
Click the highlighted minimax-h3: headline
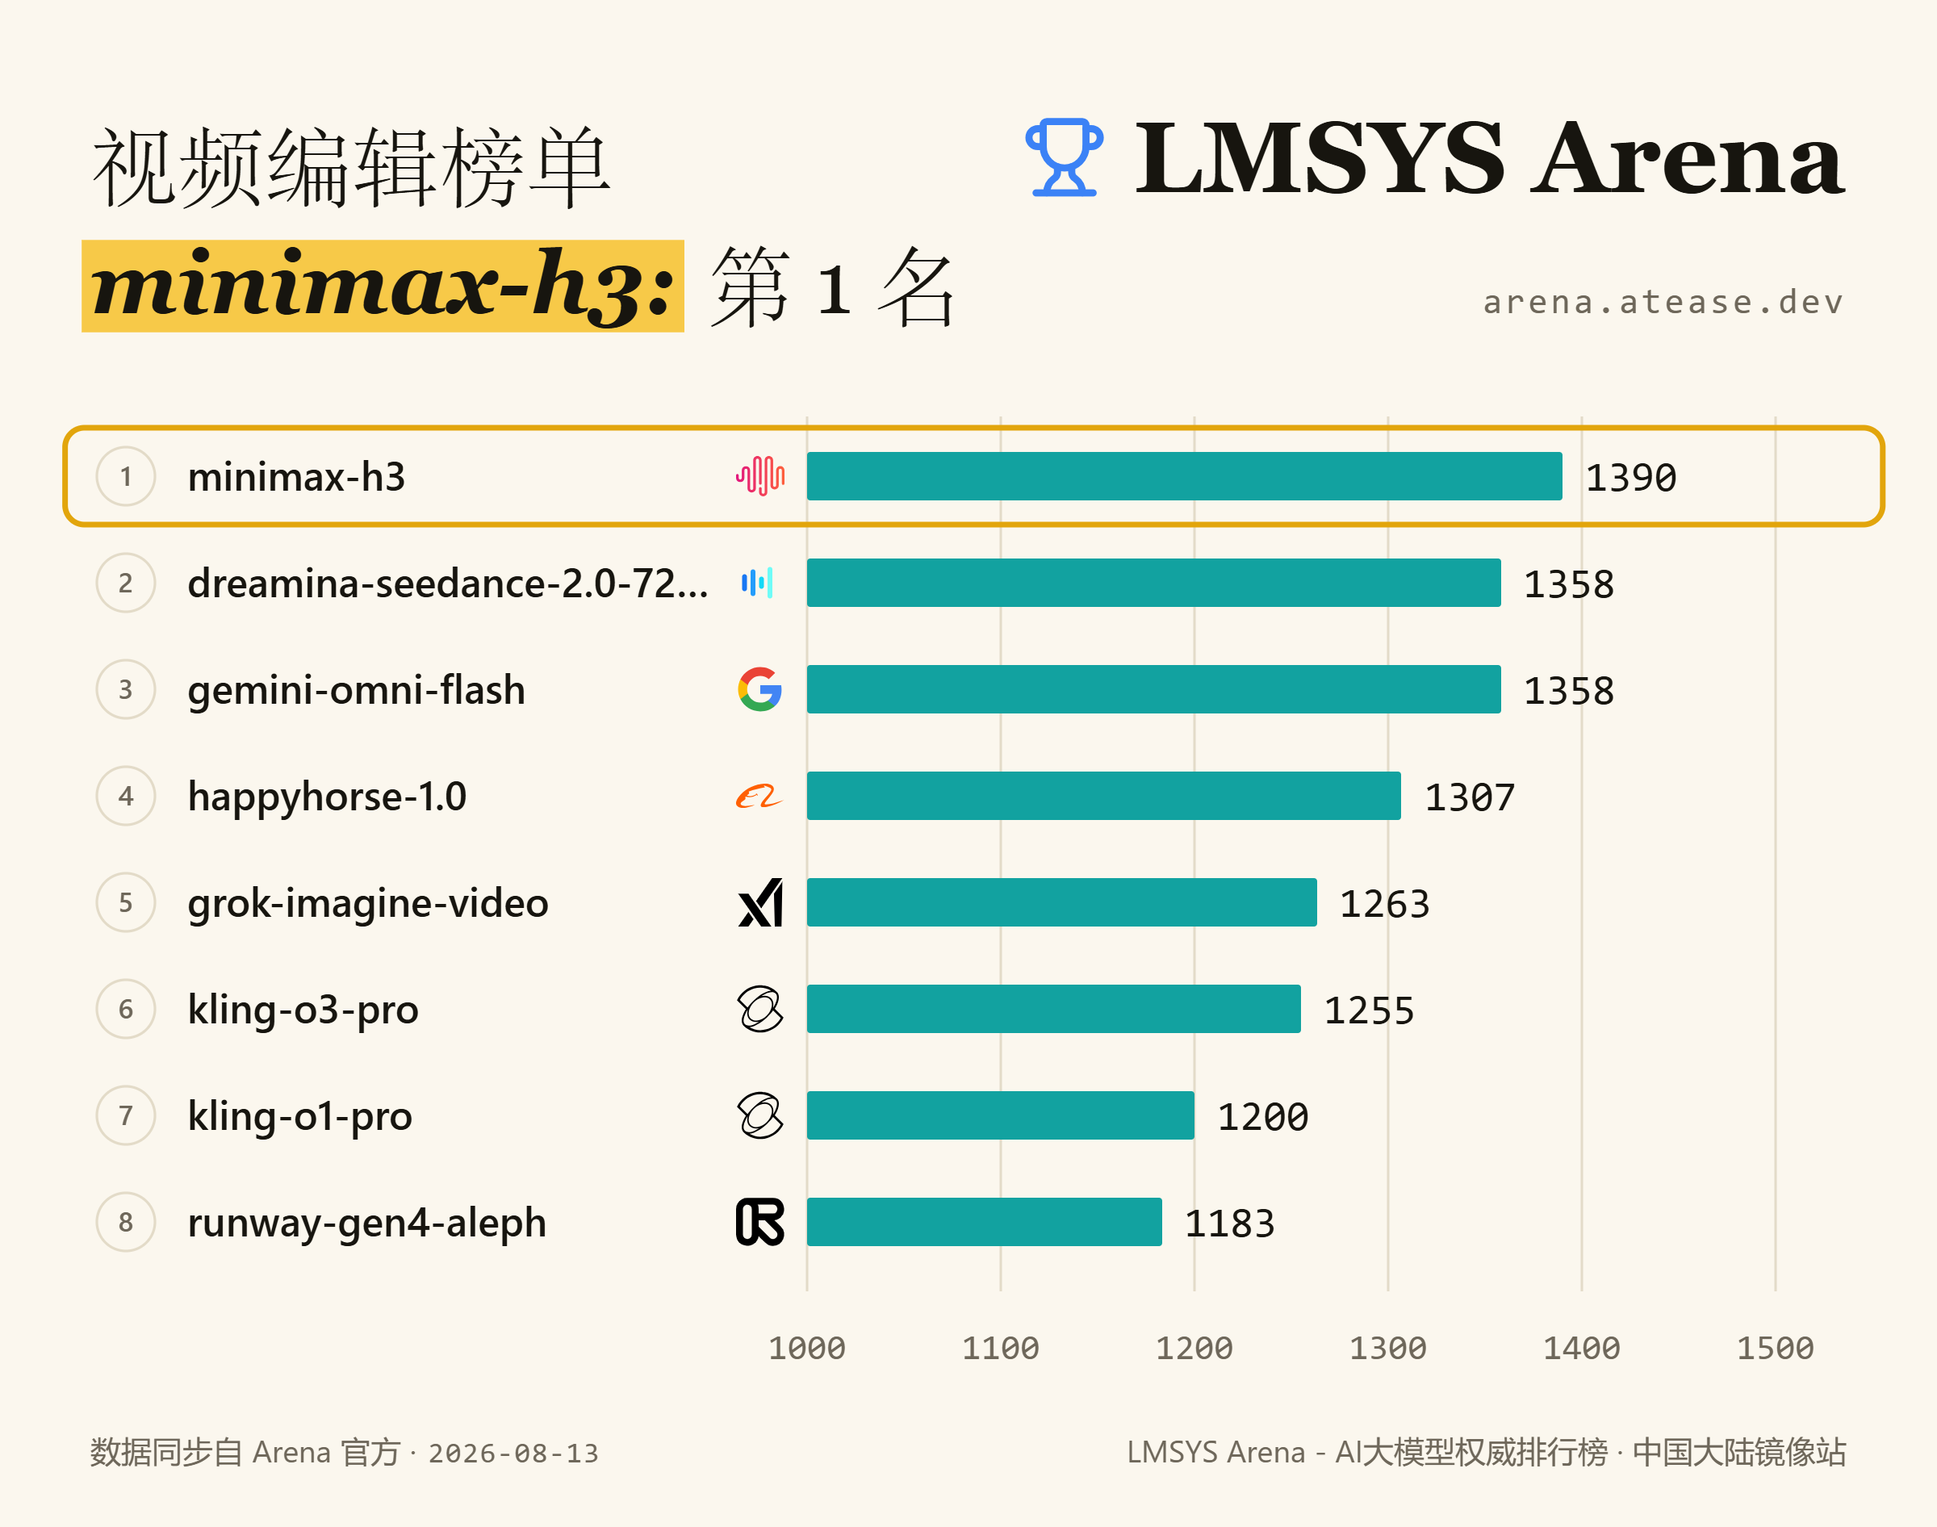pyautogui.click(x=383, y=286)
